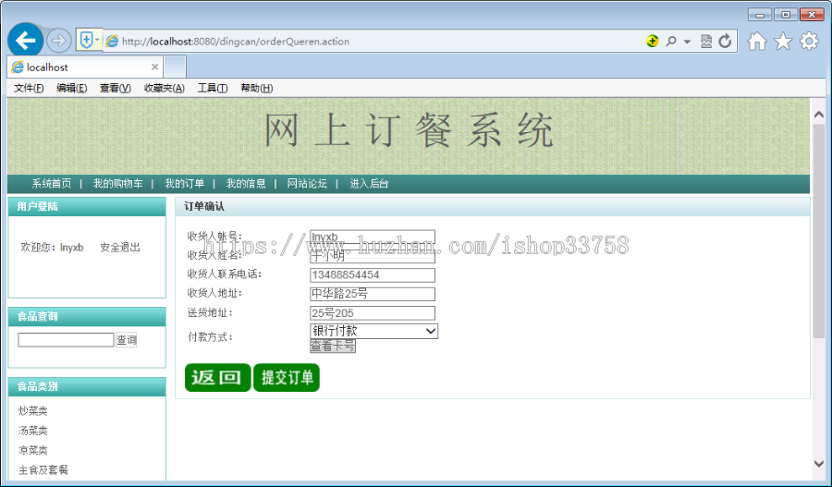Open the 汤菜类 category
Image resolution: width=832 pixels, height=487 pixels.
[33, 431]
